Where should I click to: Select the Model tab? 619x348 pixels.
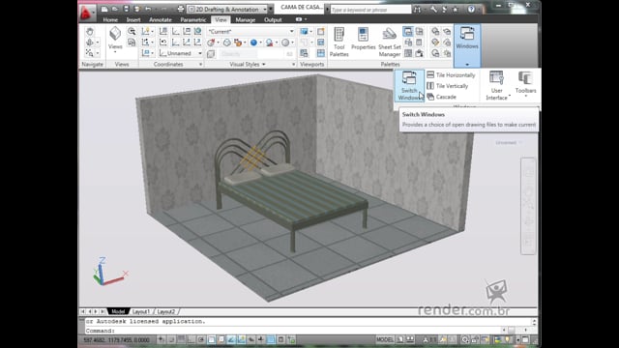[x=118, y=311]
